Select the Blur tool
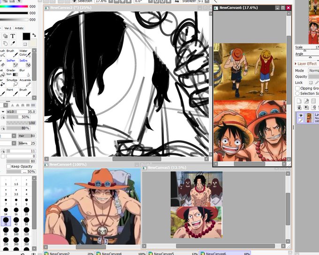This screenshot has width=319, height=255. 25,73
